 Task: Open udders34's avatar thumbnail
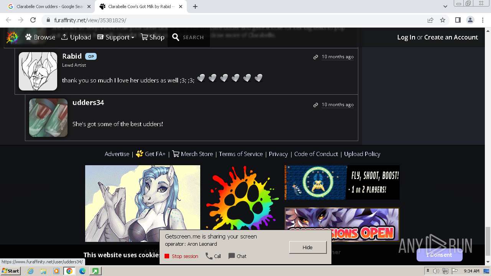pyautogui.click(x=48, y=118)
